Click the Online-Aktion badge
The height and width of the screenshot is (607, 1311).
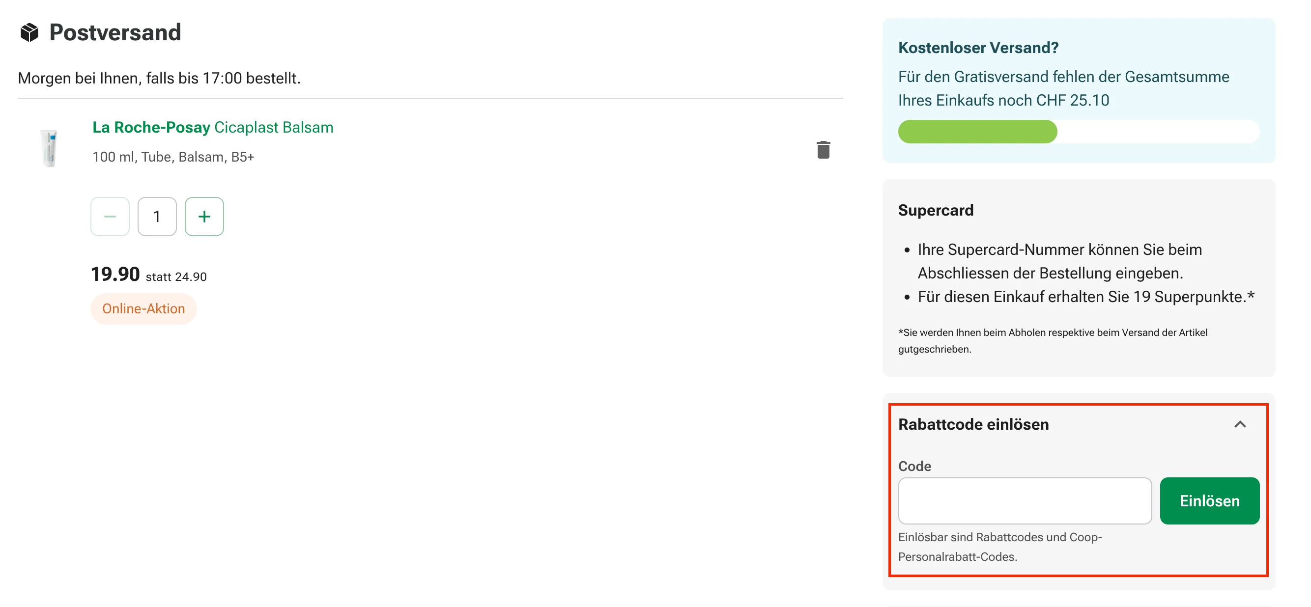(143, 308)
